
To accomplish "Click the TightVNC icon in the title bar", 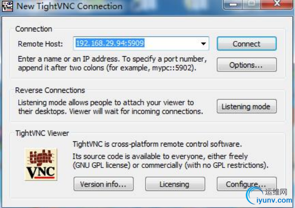I will (8, 6).
